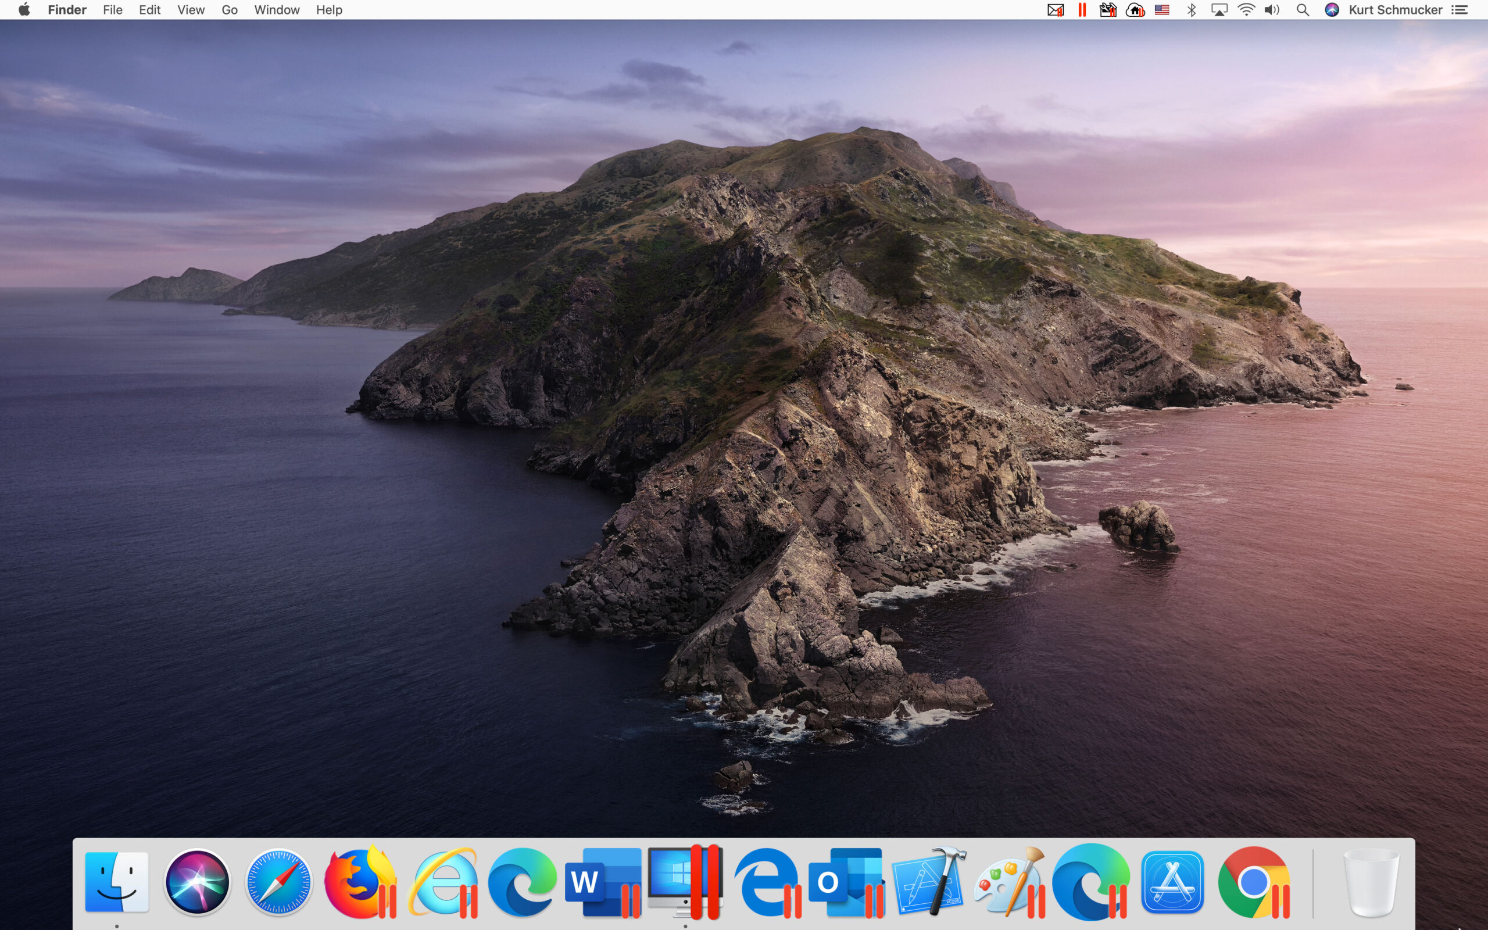This screenshot has height=930, width=1488.
Task: Open Notification Center list icon
Action: (x=1460, y=10)
